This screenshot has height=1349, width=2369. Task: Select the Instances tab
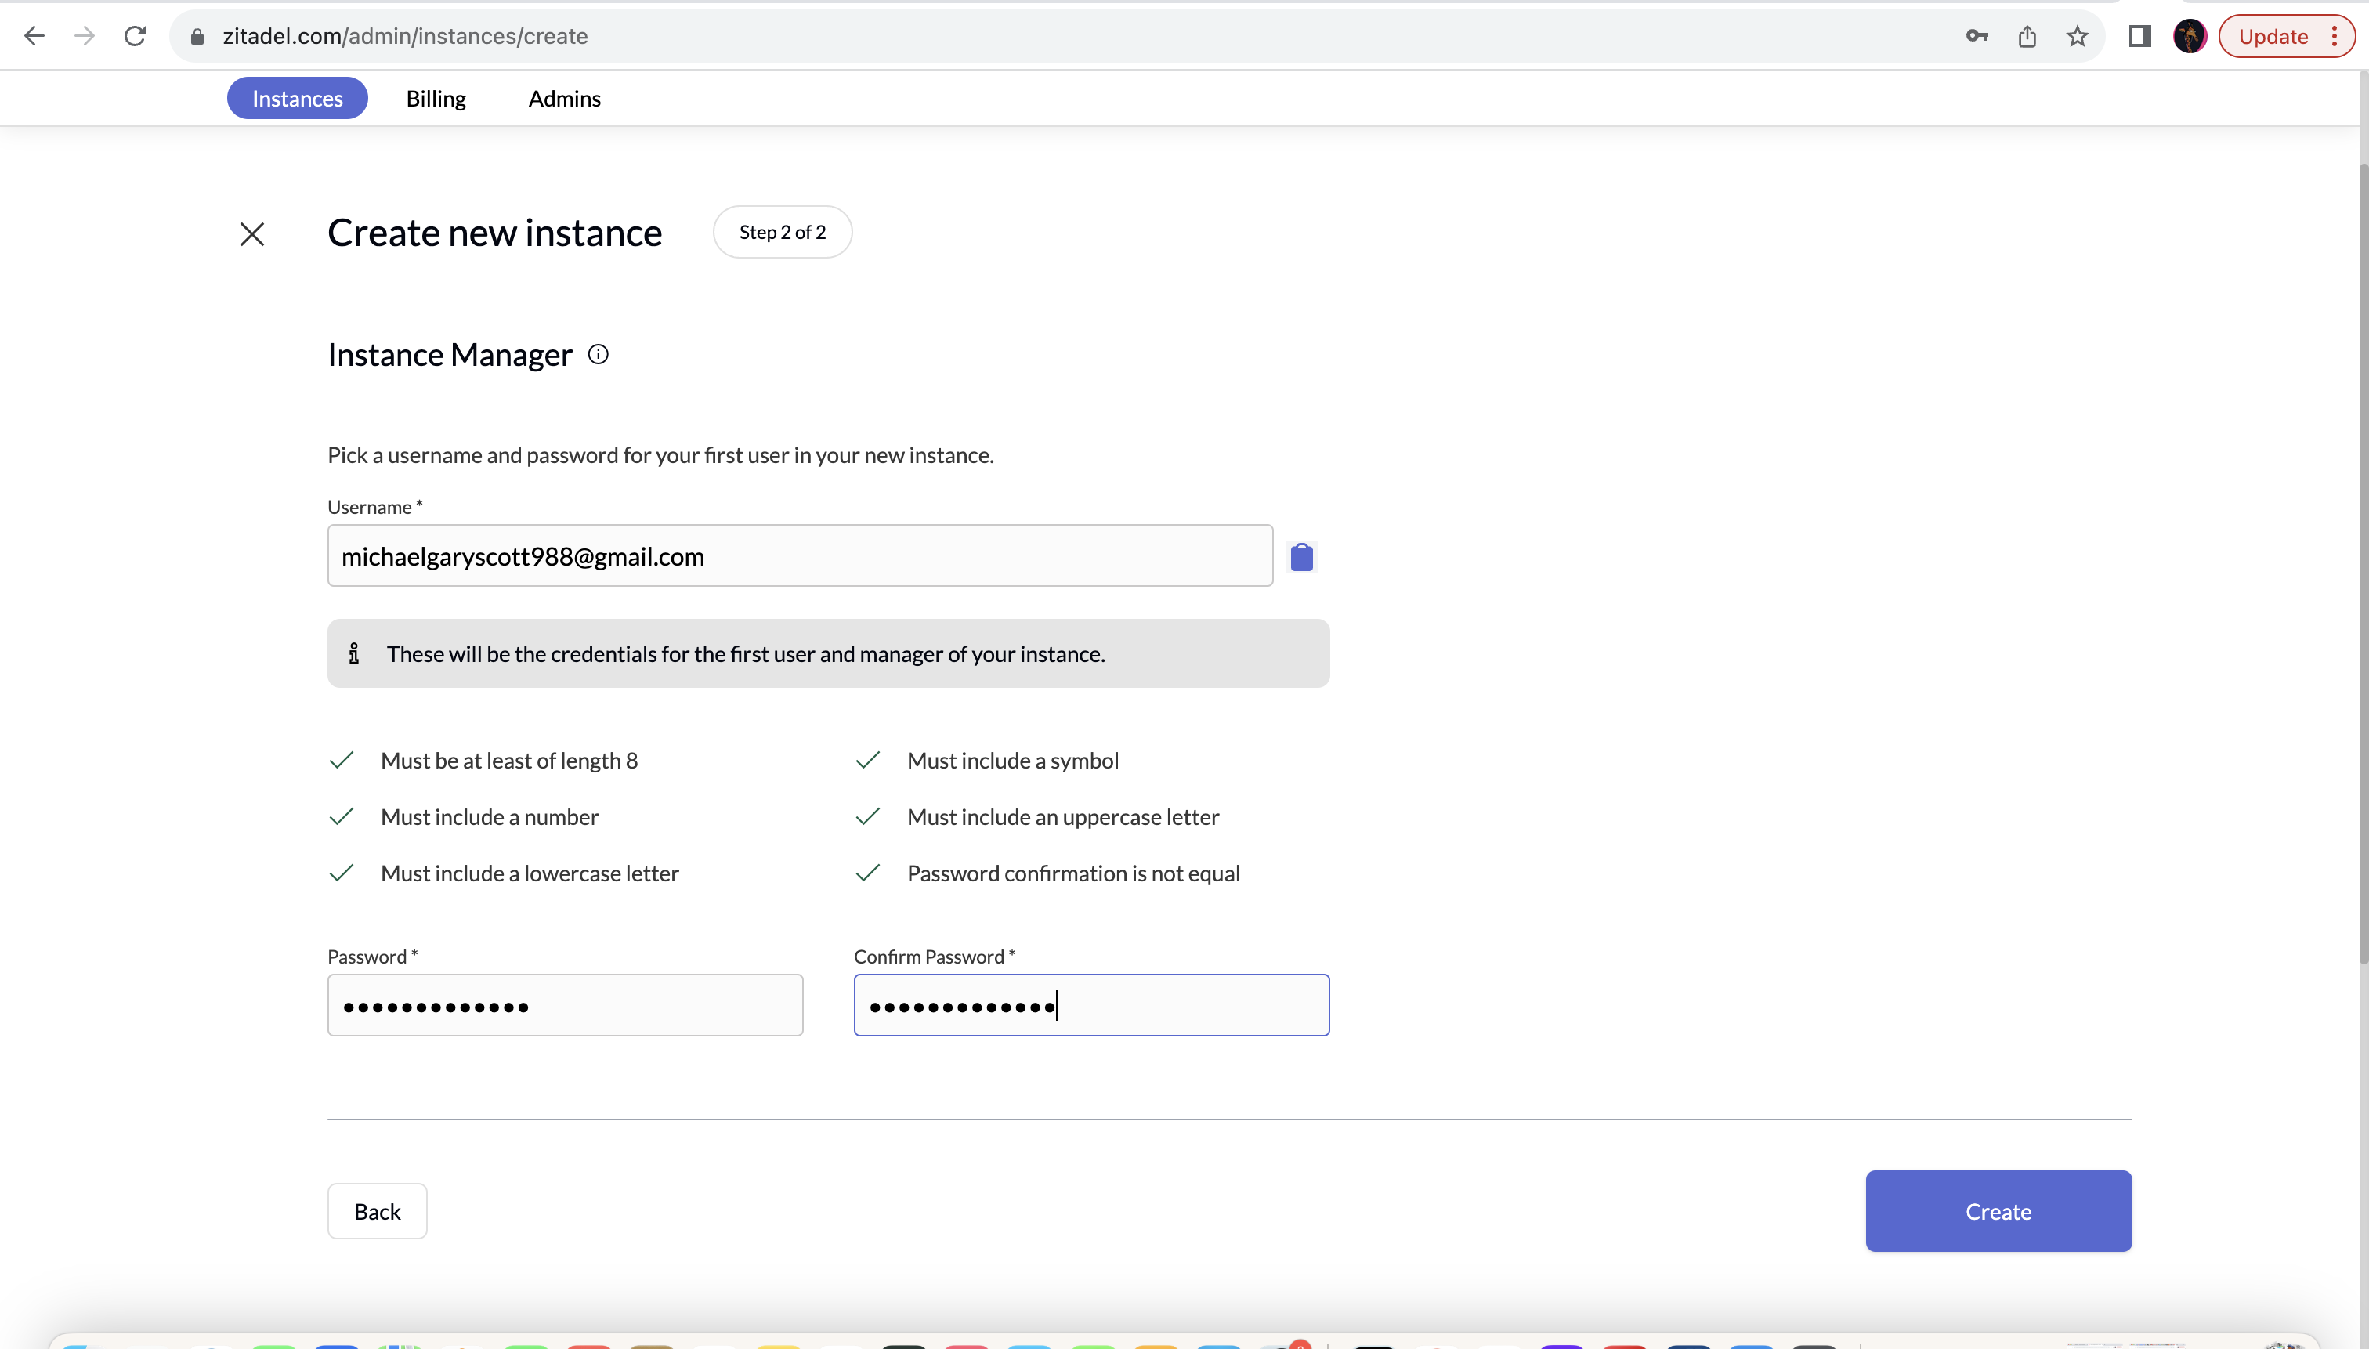(298, 98)
